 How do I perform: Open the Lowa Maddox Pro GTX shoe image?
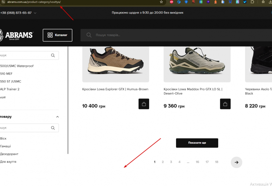click(x=197, y=64)
